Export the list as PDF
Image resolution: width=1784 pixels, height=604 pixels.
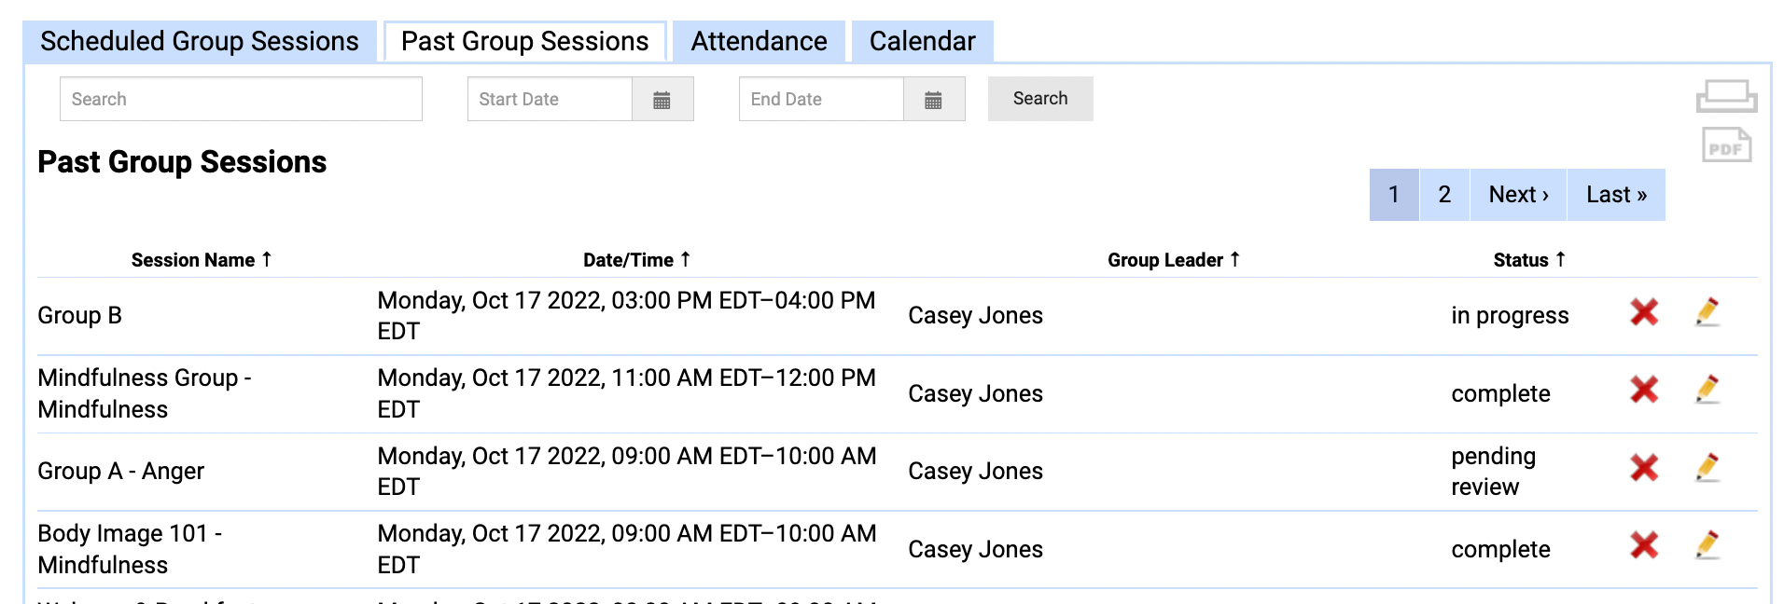[x=1725, y=146]
